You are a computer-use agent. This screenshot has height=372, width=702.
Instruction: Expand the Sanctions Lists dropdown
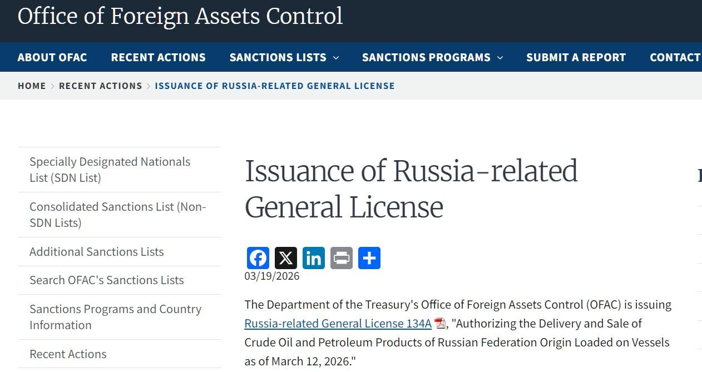coord(284,57)
